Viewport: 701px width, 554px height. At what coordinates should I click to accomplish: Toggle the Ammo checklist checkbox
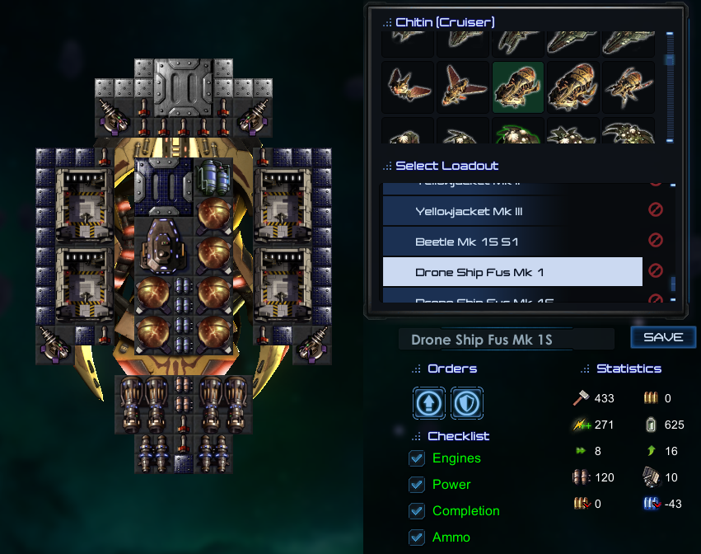tap(417, 537)
